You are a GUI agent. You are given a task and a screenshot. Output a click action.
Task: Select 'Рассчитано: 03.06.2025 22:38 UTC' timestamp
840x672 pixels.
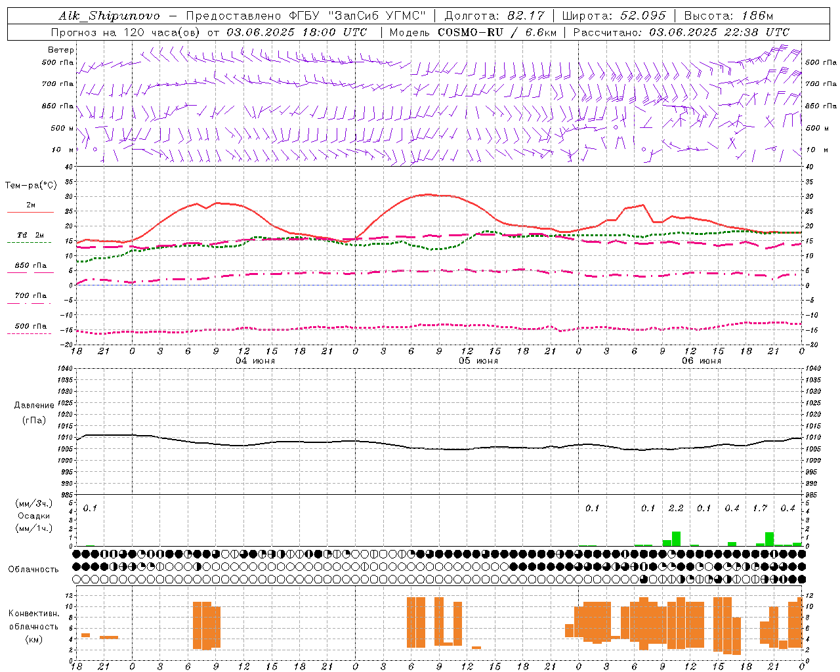(681, 32)
